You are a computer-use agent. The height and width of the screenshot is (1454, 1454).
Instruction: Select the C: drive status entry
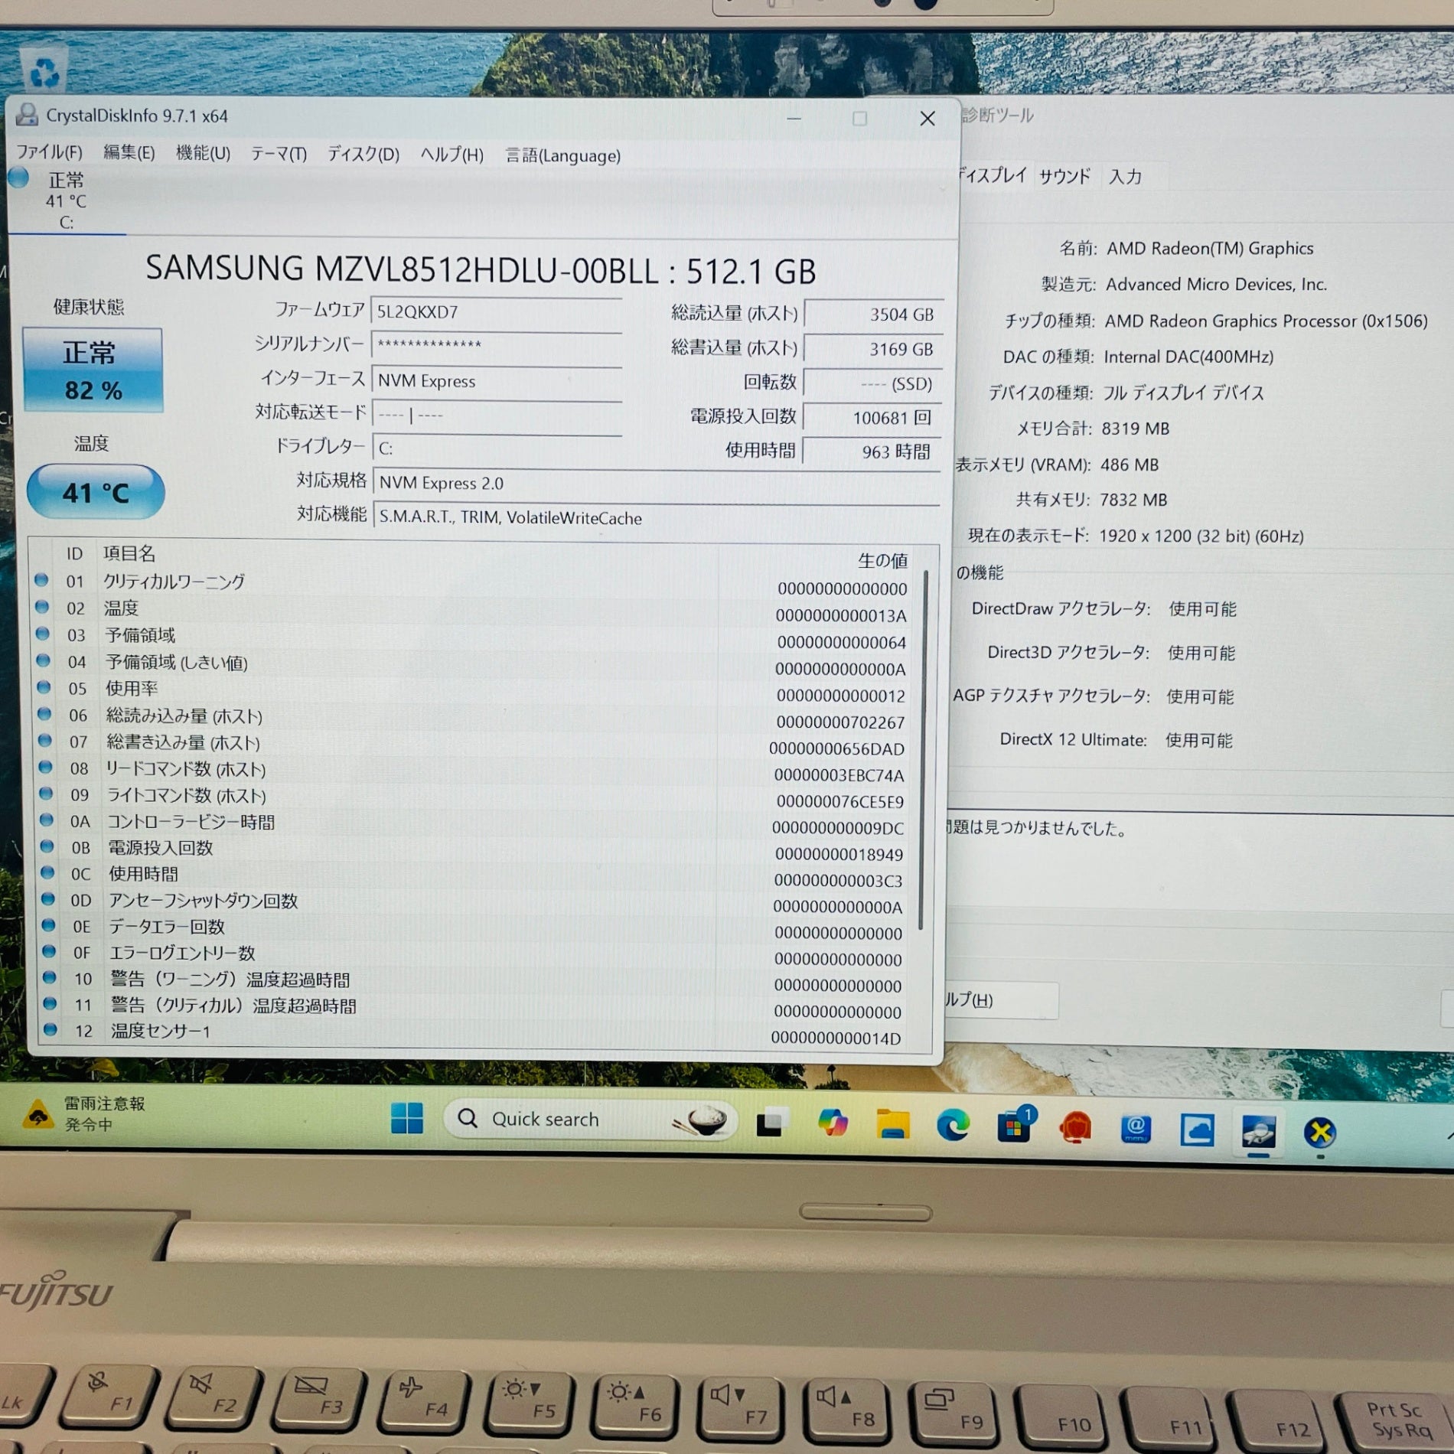click(66, 201)
